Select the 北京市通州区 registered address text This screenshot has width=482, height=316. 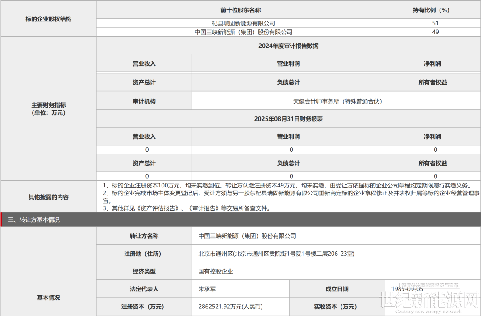[x=276, y=254]
